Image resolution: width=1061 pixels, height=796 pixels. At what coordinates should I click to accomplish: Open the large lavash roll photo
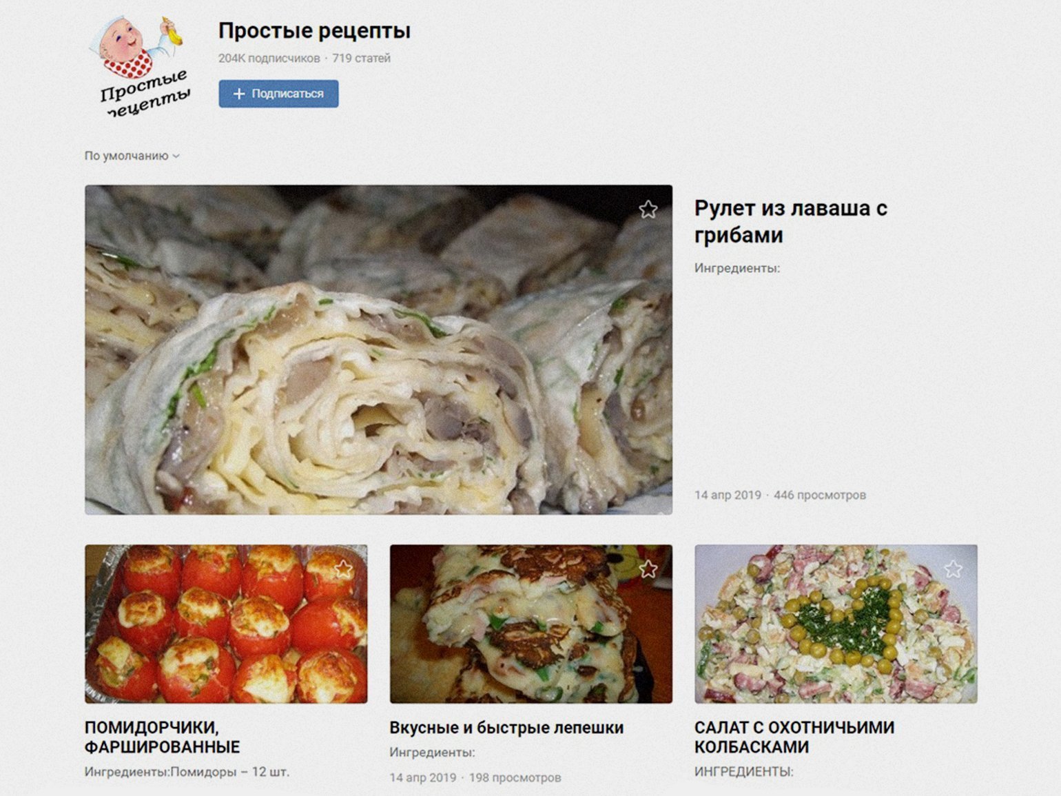(378, 349)
